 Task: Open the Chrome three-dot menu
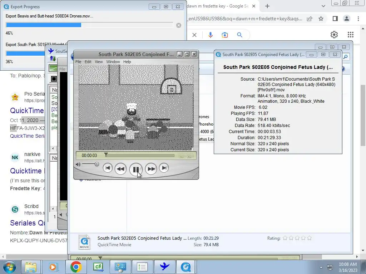358,19
